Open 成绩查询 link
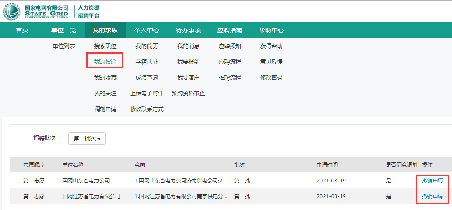The image size is (452, 210). [146, 77]
